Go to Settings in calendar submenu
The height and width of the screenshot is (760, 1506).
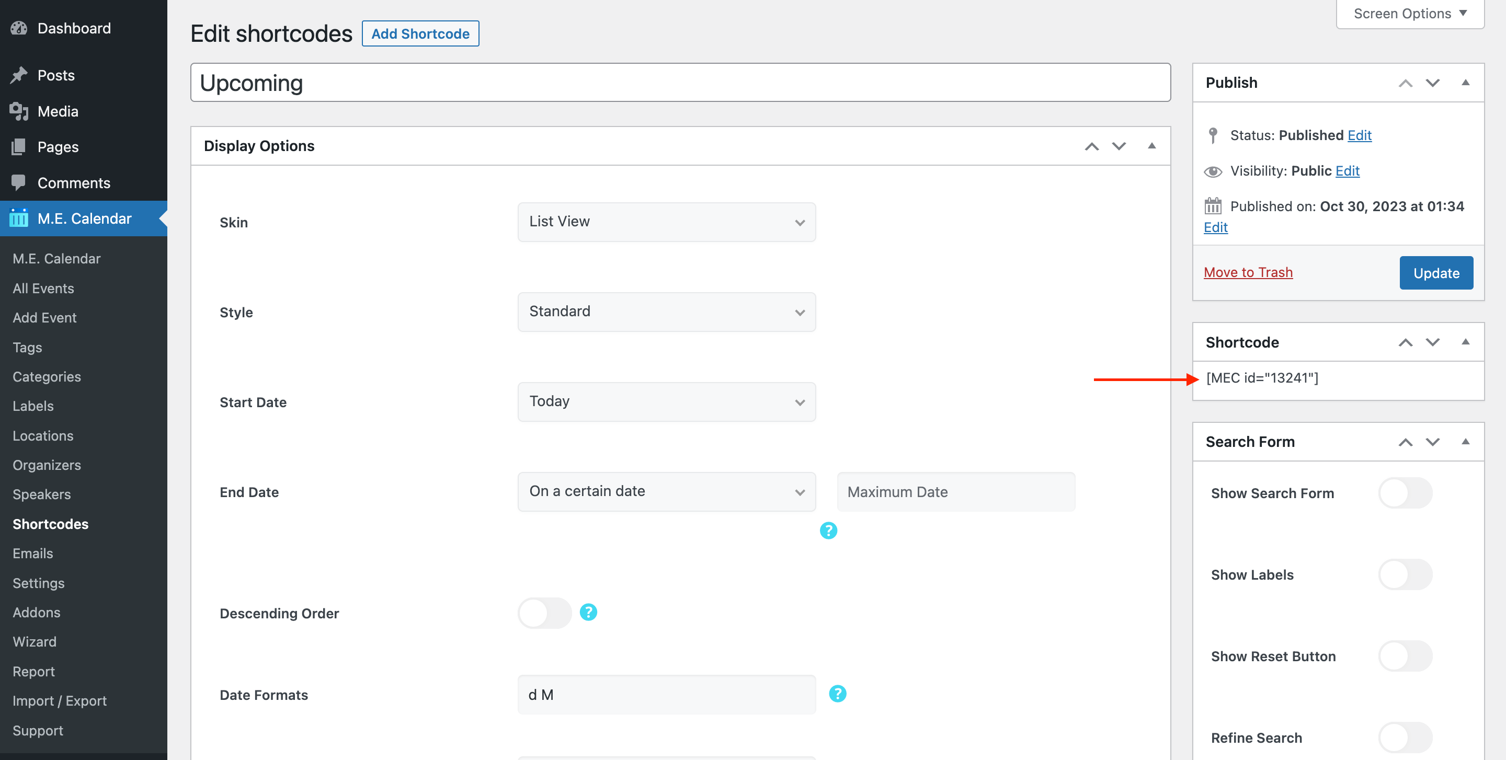pyautogui.click(x=39, y=582)
